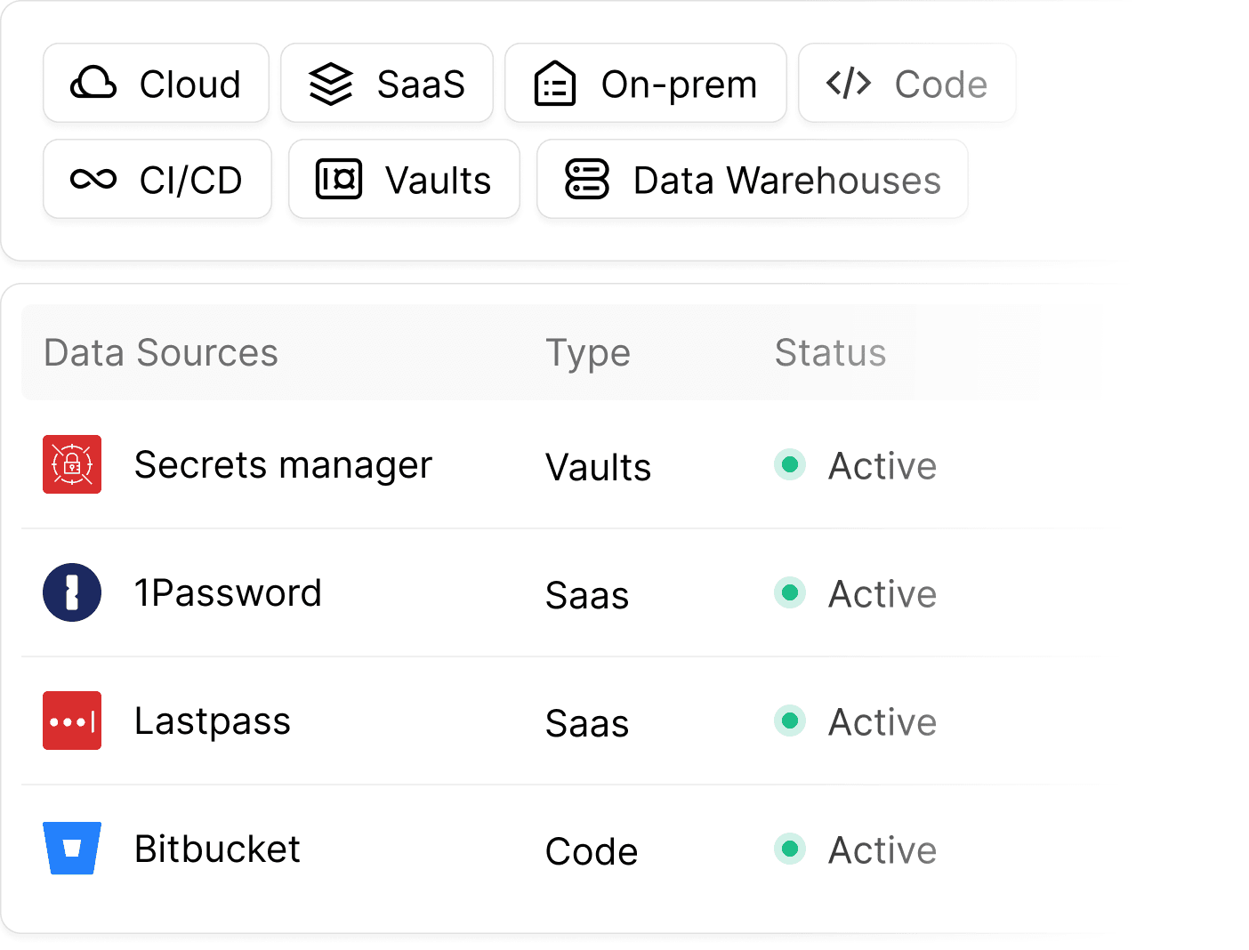The height and width of the screenshot is (950, 1249).
Task: Click the blue Bitbucket bucket icon
Action: (72, 849)
